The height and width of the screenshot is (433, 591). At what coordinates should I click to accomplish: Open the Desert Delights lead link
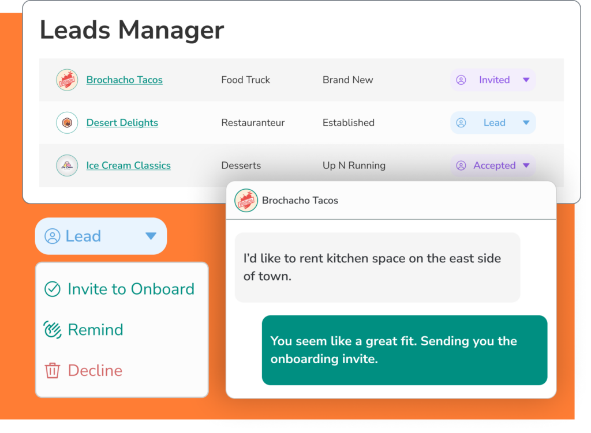coord(122,123)
